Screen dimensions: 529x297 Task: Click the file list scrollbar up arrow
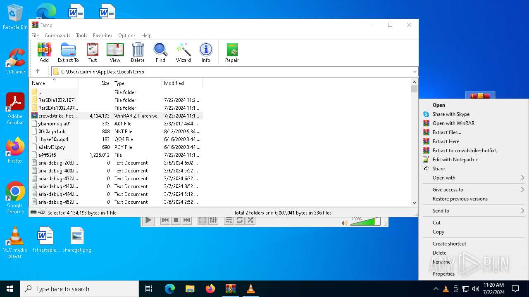pyautogui.click(x=415, y=82)
